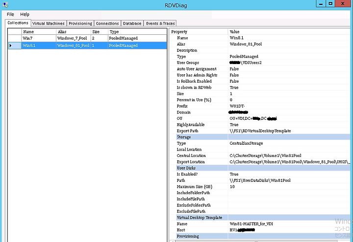Switch to the Virtual Machines tab
The width and height of the screenshot is (353, 242).
[x=48, y=23]
